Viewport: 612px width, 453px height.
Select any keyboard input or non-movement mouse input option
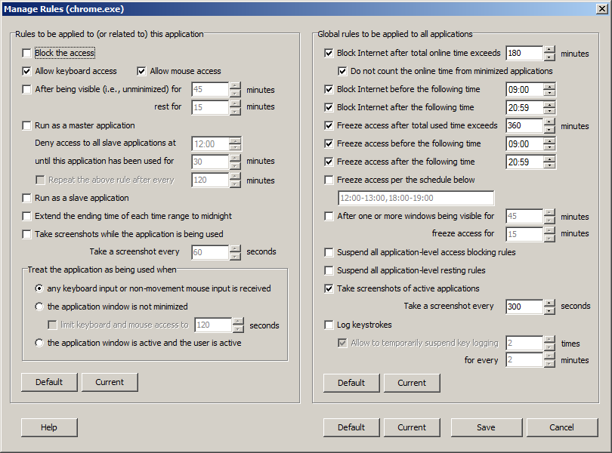[x=39, y=288]
